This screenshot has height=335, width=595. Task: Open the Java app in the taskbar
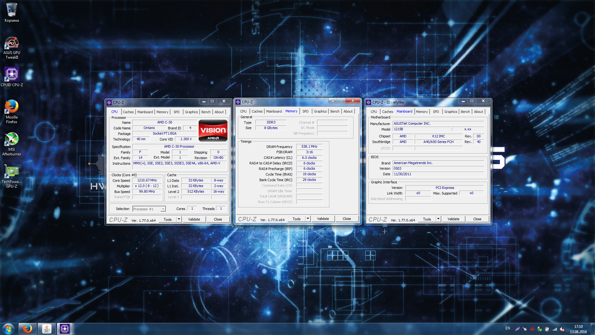click(x=46, y=329)
